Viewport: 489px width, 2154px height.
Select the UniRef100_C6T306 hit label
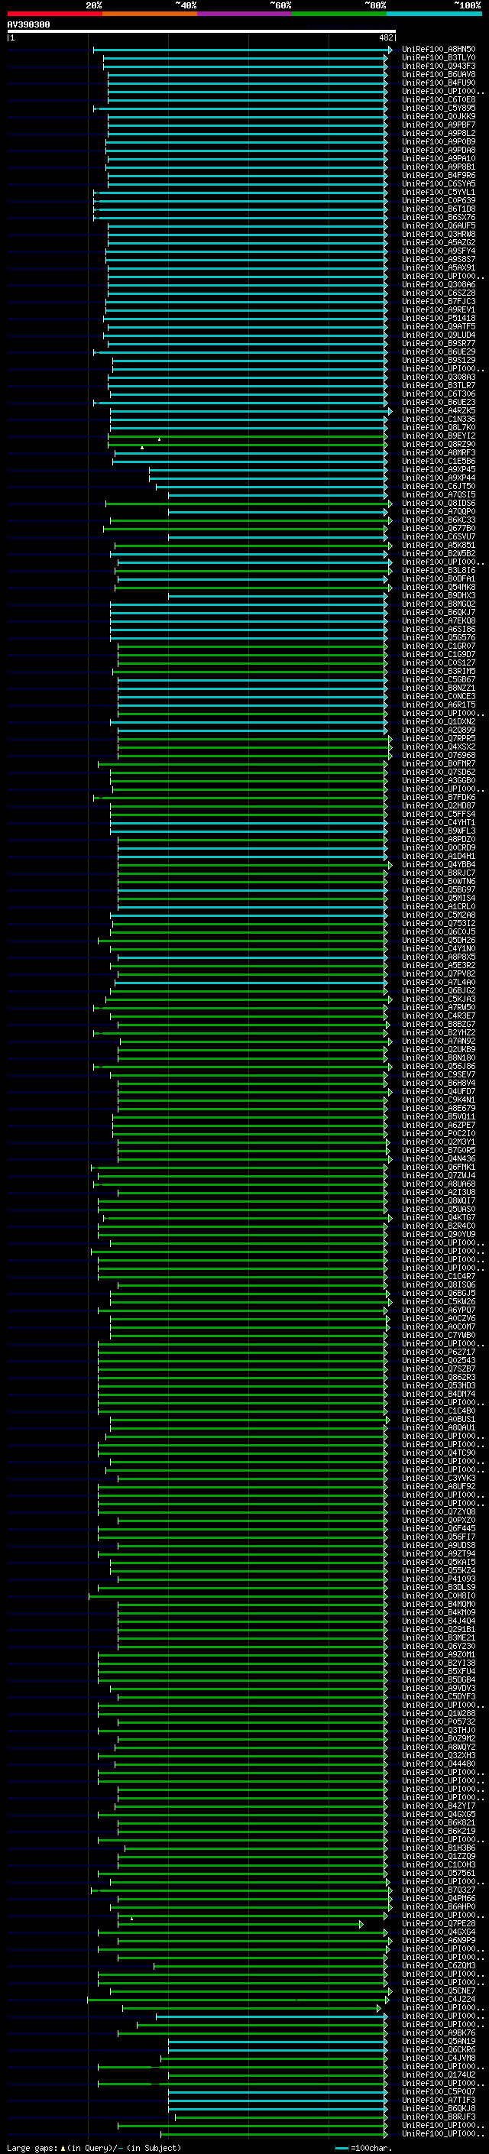point(439,394)
